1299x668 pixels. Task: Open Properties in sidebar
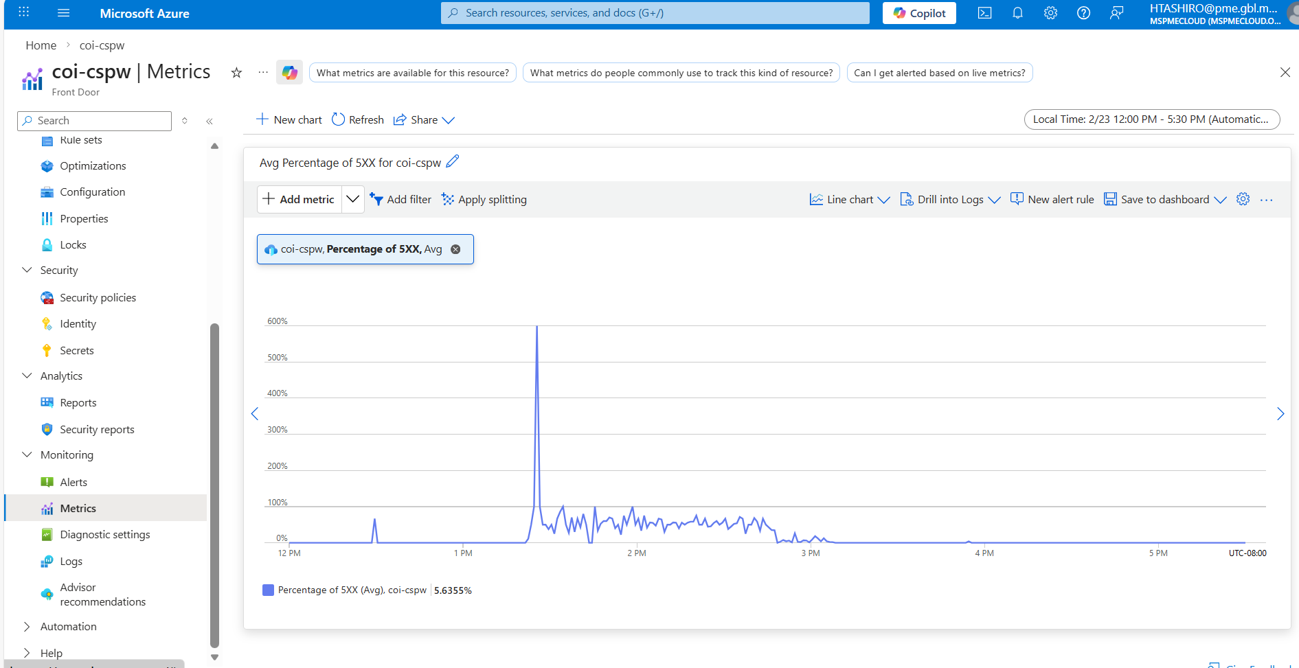point(84,219)
